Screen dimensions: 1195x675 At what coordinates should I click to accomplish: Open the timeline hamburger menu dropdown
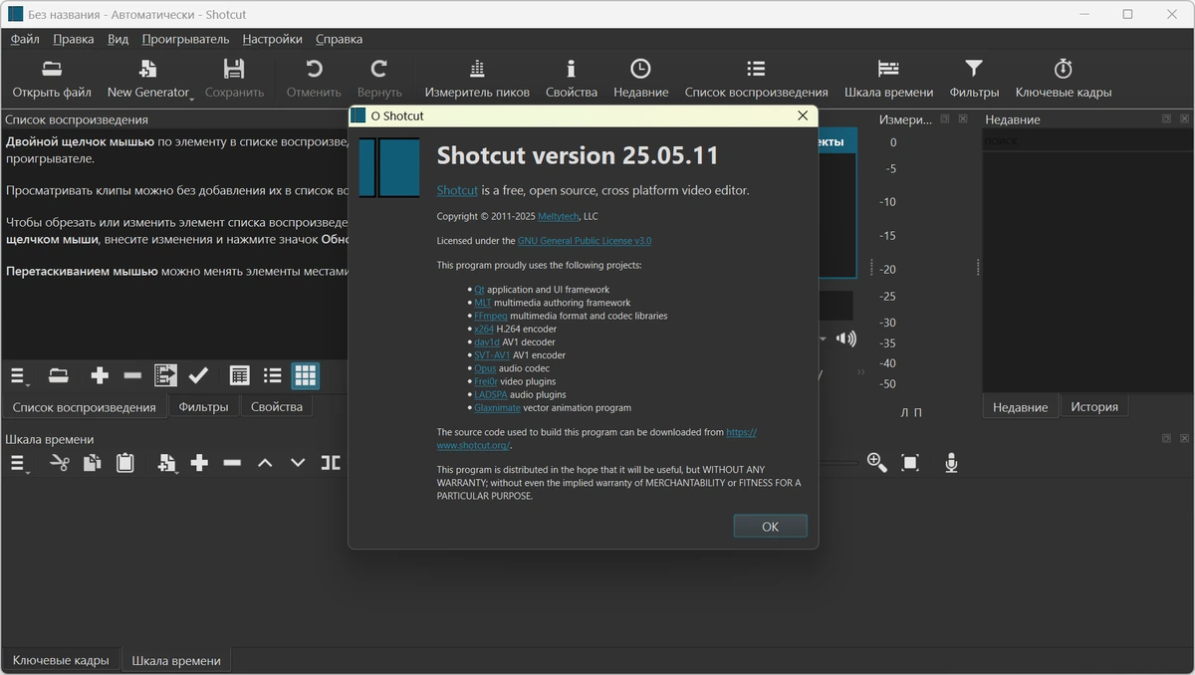(19, 464)
